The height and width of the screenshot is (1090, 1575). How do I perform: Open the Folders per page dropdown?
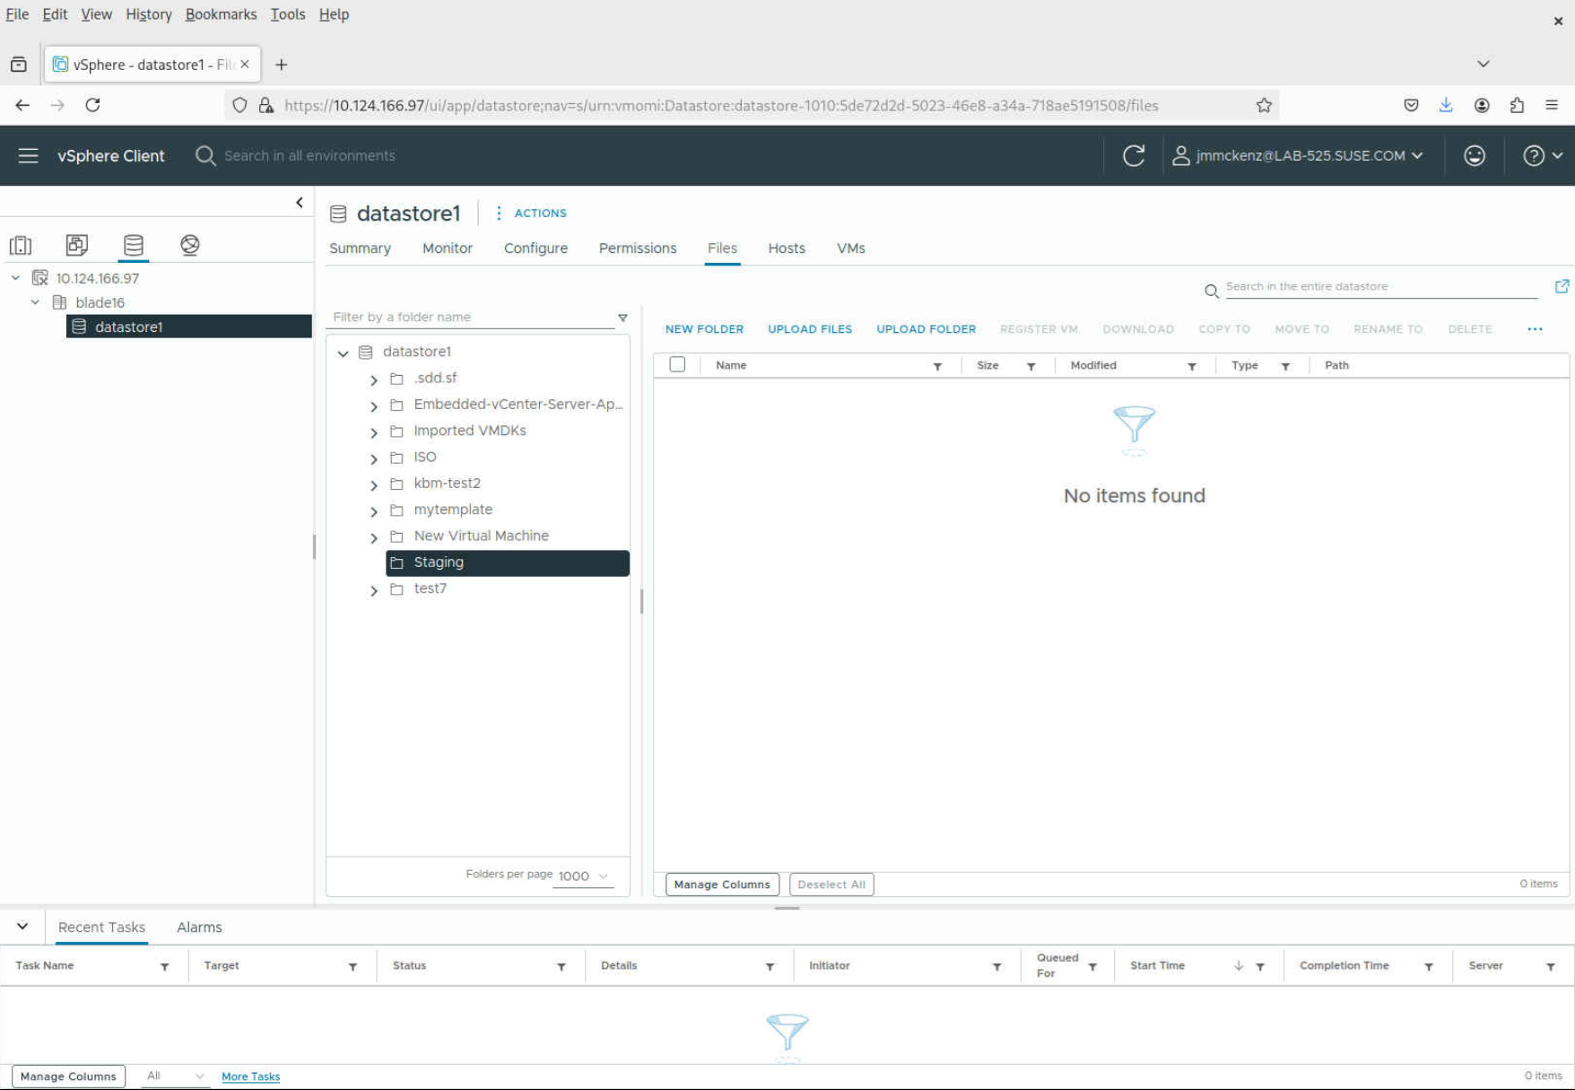(583, 876)
